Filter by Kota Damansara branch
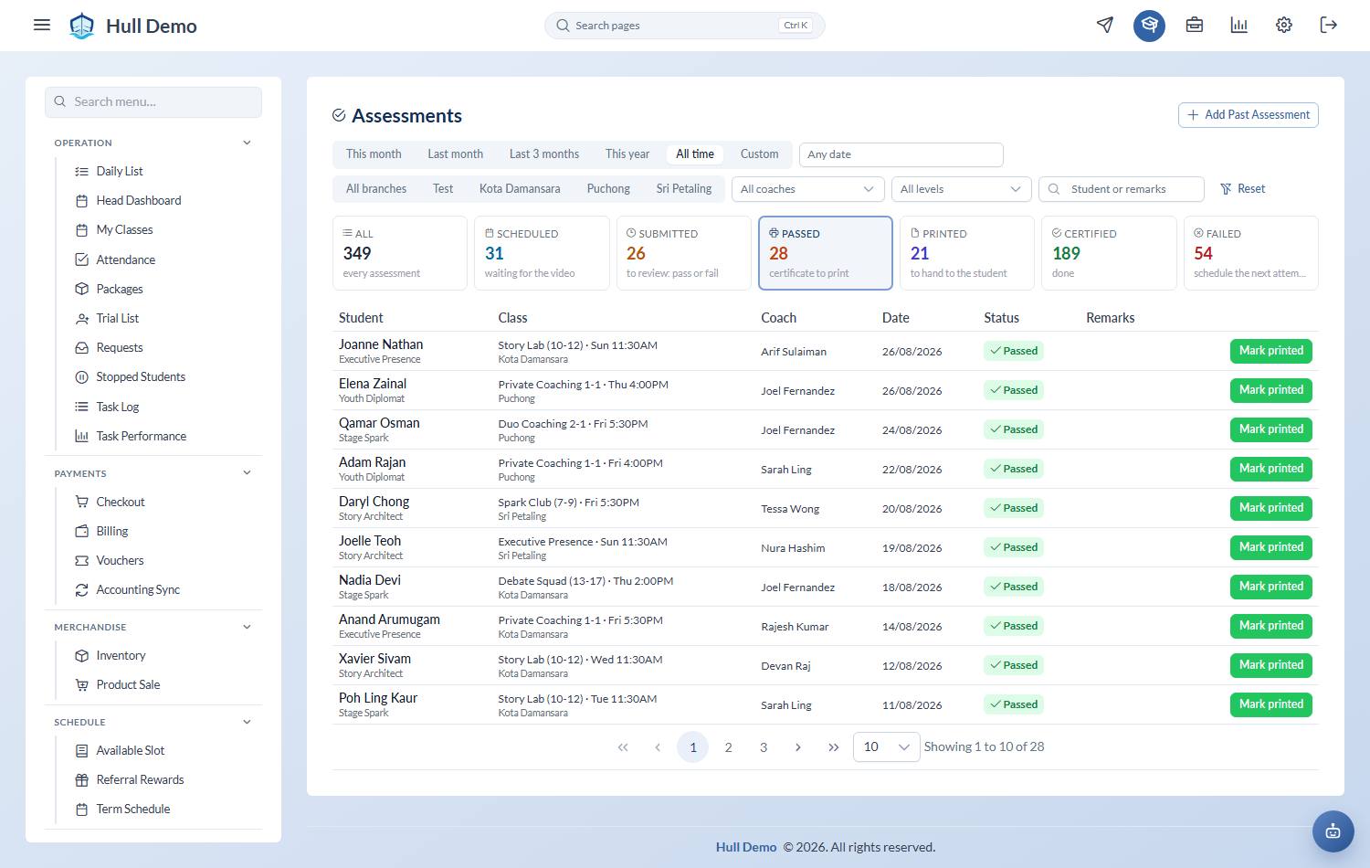 (x=520, y=189)
